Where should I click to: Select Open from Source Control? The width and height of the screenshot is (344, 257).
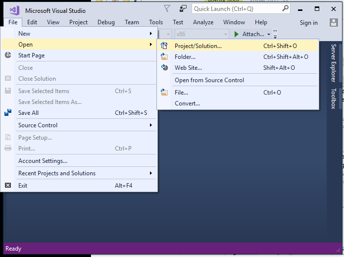click(209, 80)
